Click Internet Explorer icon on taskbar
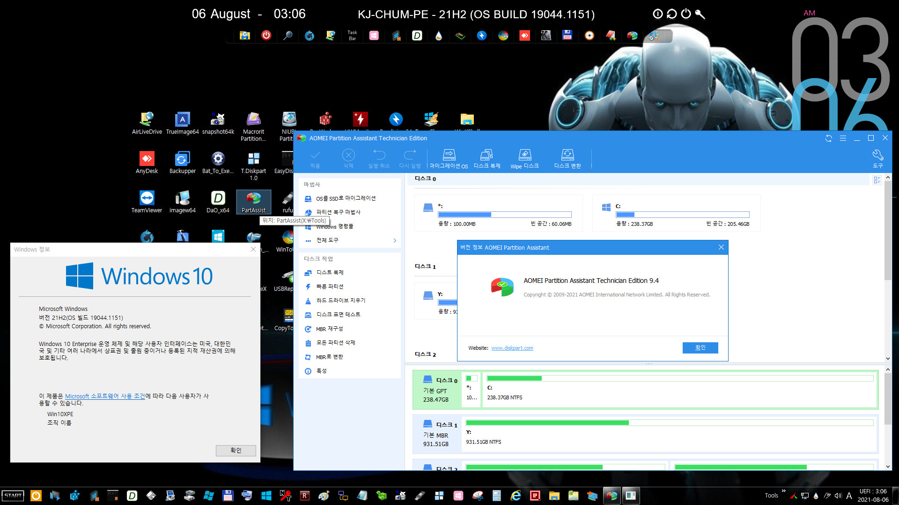 pos(516,496)
